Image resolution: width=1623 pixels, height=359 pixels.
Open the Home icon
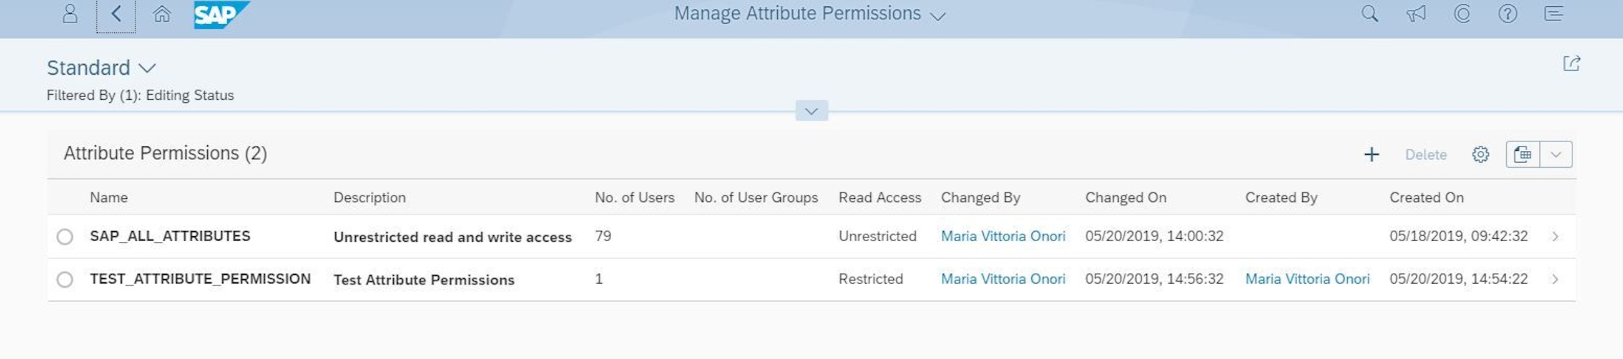tap(162, 14)
